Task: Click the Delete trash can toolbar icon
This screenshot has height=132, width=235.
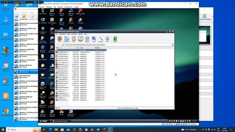Action: [87, 39]
